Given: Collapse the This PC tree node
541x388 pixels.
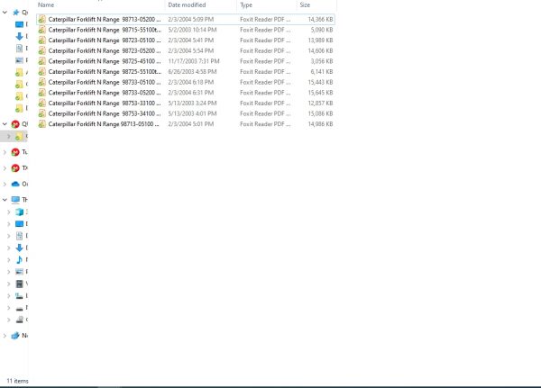Looking at the screenshot, I should (5, 200).
